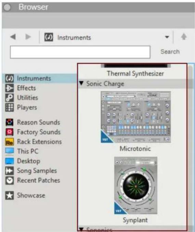Click the Sonic Charge group header text
The image size is (195, 232).
[x=105, y=84]
